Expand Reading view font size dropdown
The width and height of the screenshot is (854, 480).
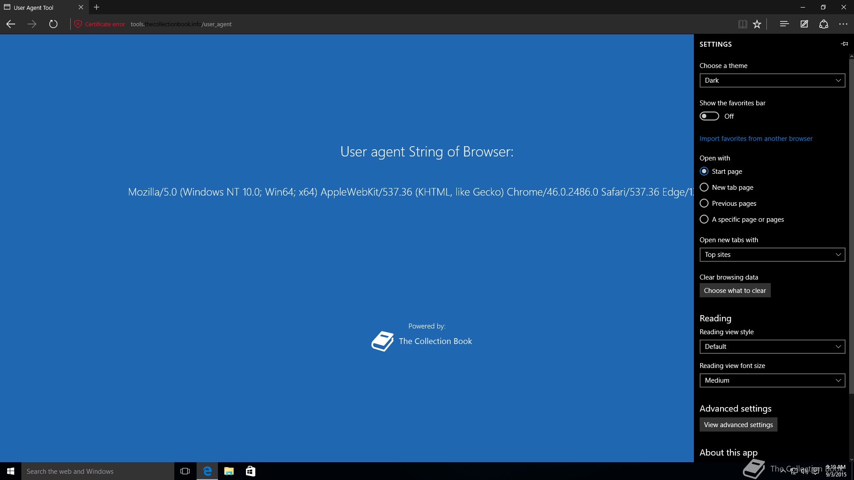772,380
